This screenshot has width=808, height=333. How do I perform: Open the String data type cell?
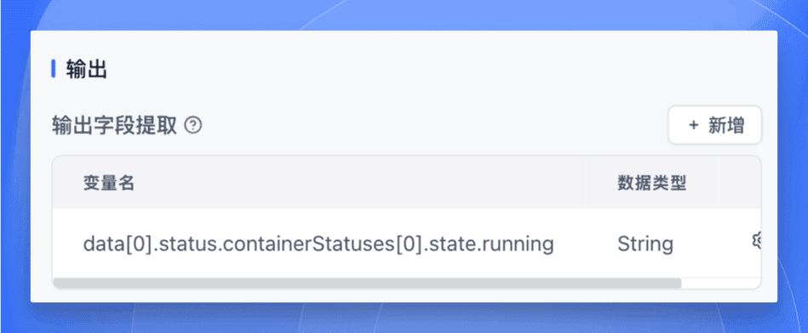[x=652, y=244]
